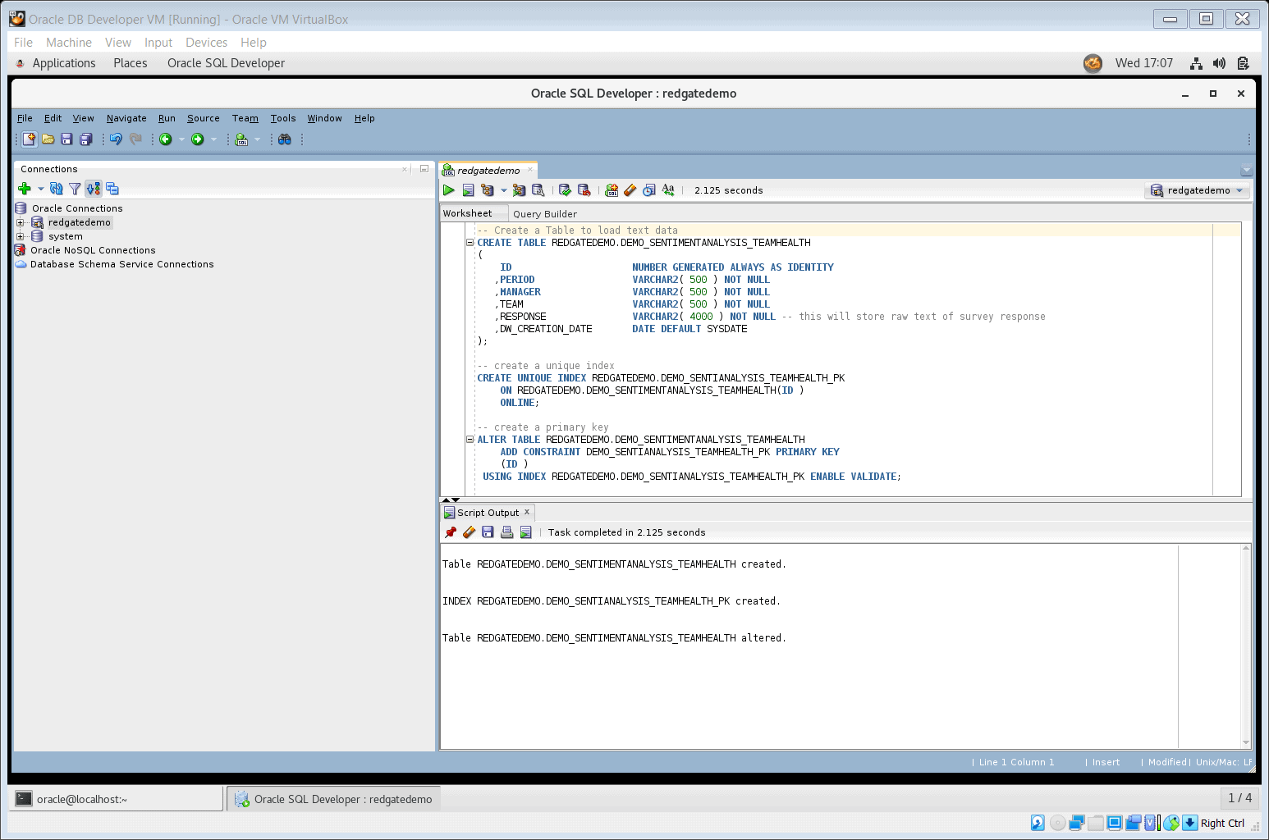This screenshot has width=1269, height=840.
Task: Click the green Forward navigation button
Action: (x=198, y=139)
